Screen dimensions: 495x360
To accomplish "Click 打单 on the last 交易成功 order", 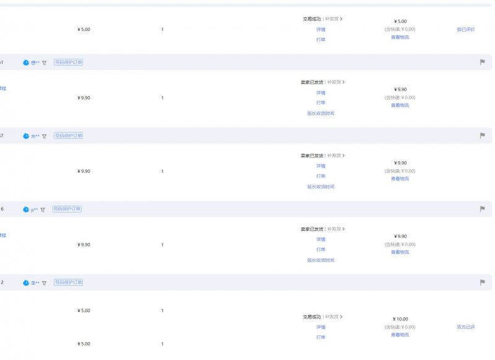I will (319, 337).
